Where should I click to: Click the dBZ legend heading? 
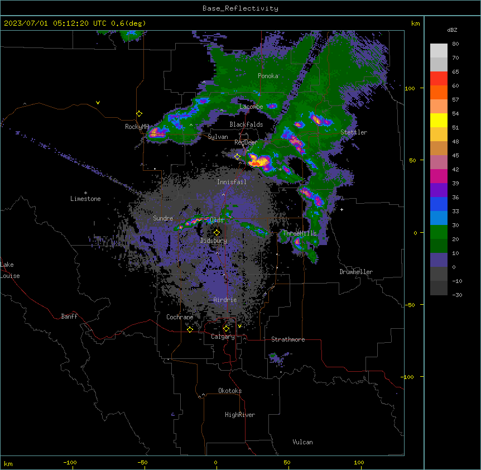(452, 30)
